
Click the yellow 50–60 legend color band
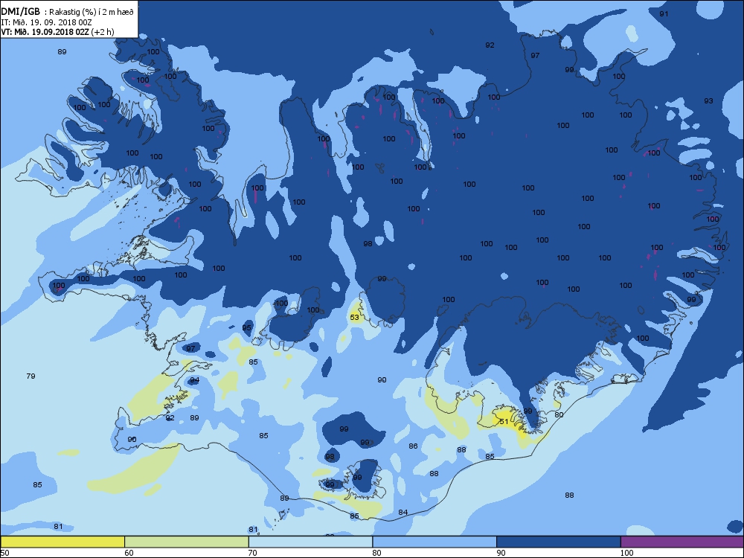62,542
